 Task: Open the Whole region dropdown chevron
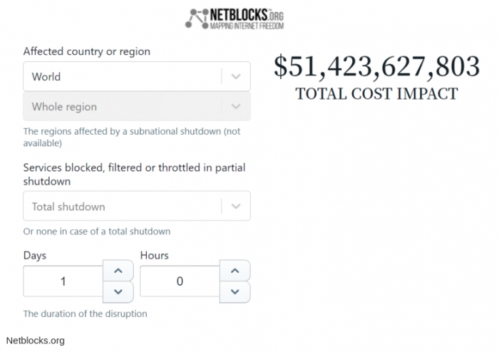(x=237, y=107)
